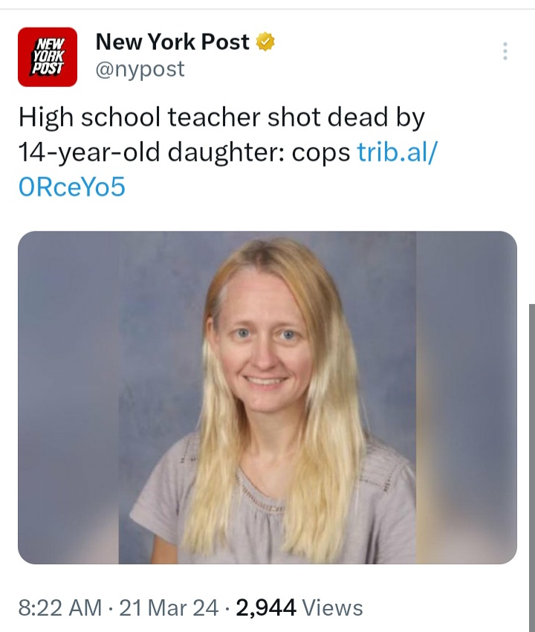Click the word Views
Image resolution: width=535 pixels, height=632 pixels.
[x=332, y=607]
